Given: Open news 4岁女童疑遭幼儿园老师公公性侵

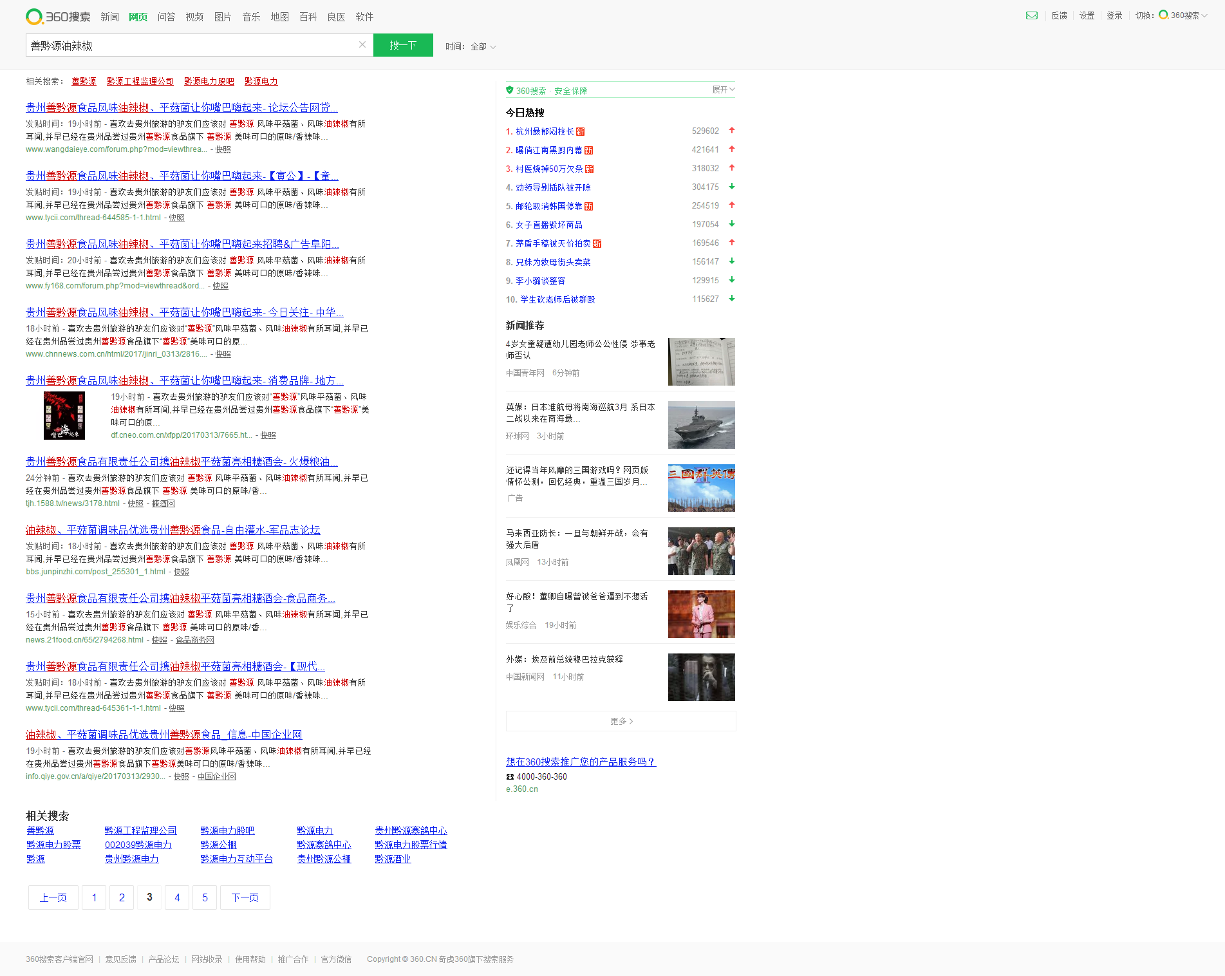Looking at the screenshot, I should (581, 350).
